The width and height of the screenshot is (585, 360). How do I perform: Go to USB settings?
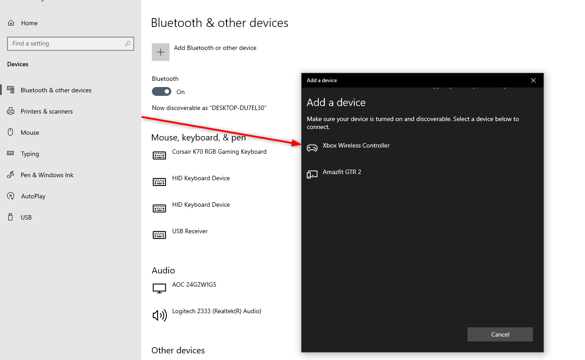click(26, 217)
